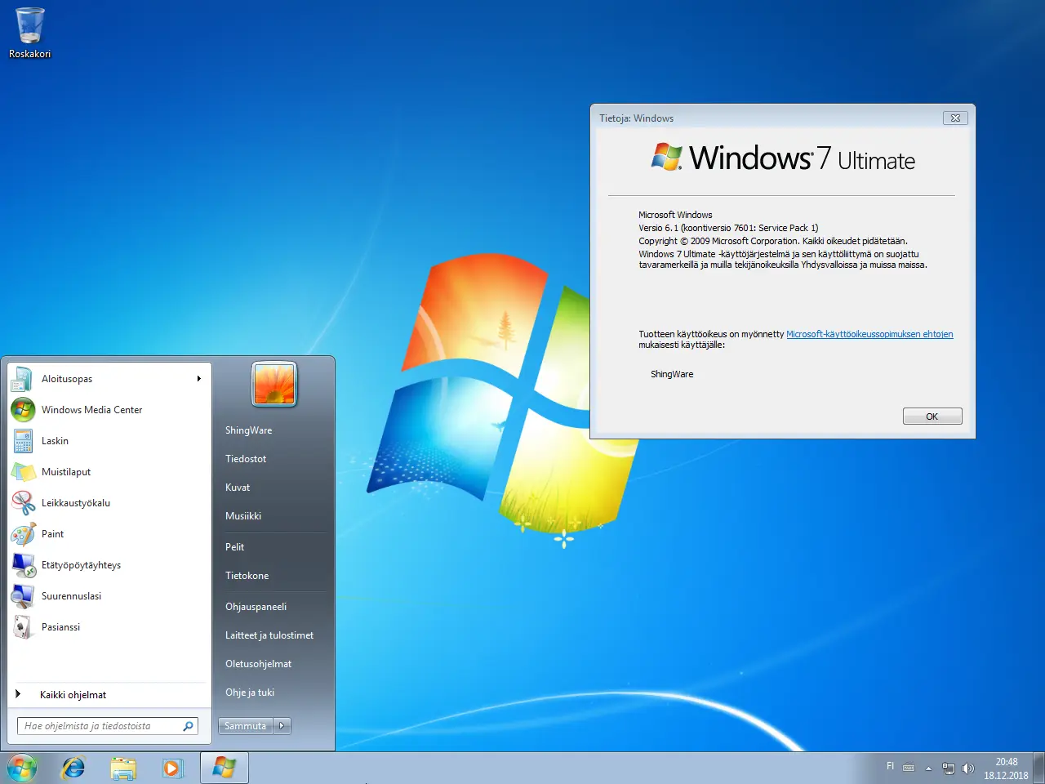The height and width of the screenshot is (784, 1045).
Task: Launch Etätyöpöytäyhteys remote desktop
Action: (x=81, y=565)
